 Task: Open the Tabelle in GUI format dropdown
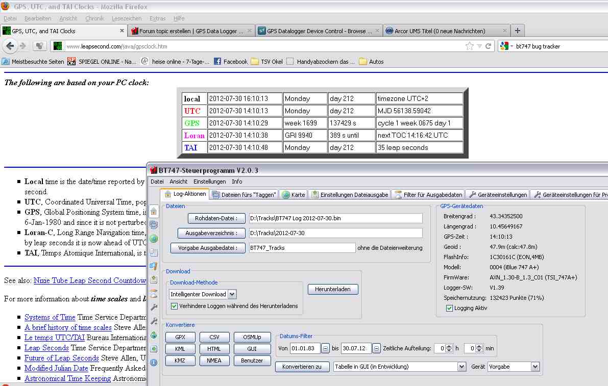click(x=462, y=367)
